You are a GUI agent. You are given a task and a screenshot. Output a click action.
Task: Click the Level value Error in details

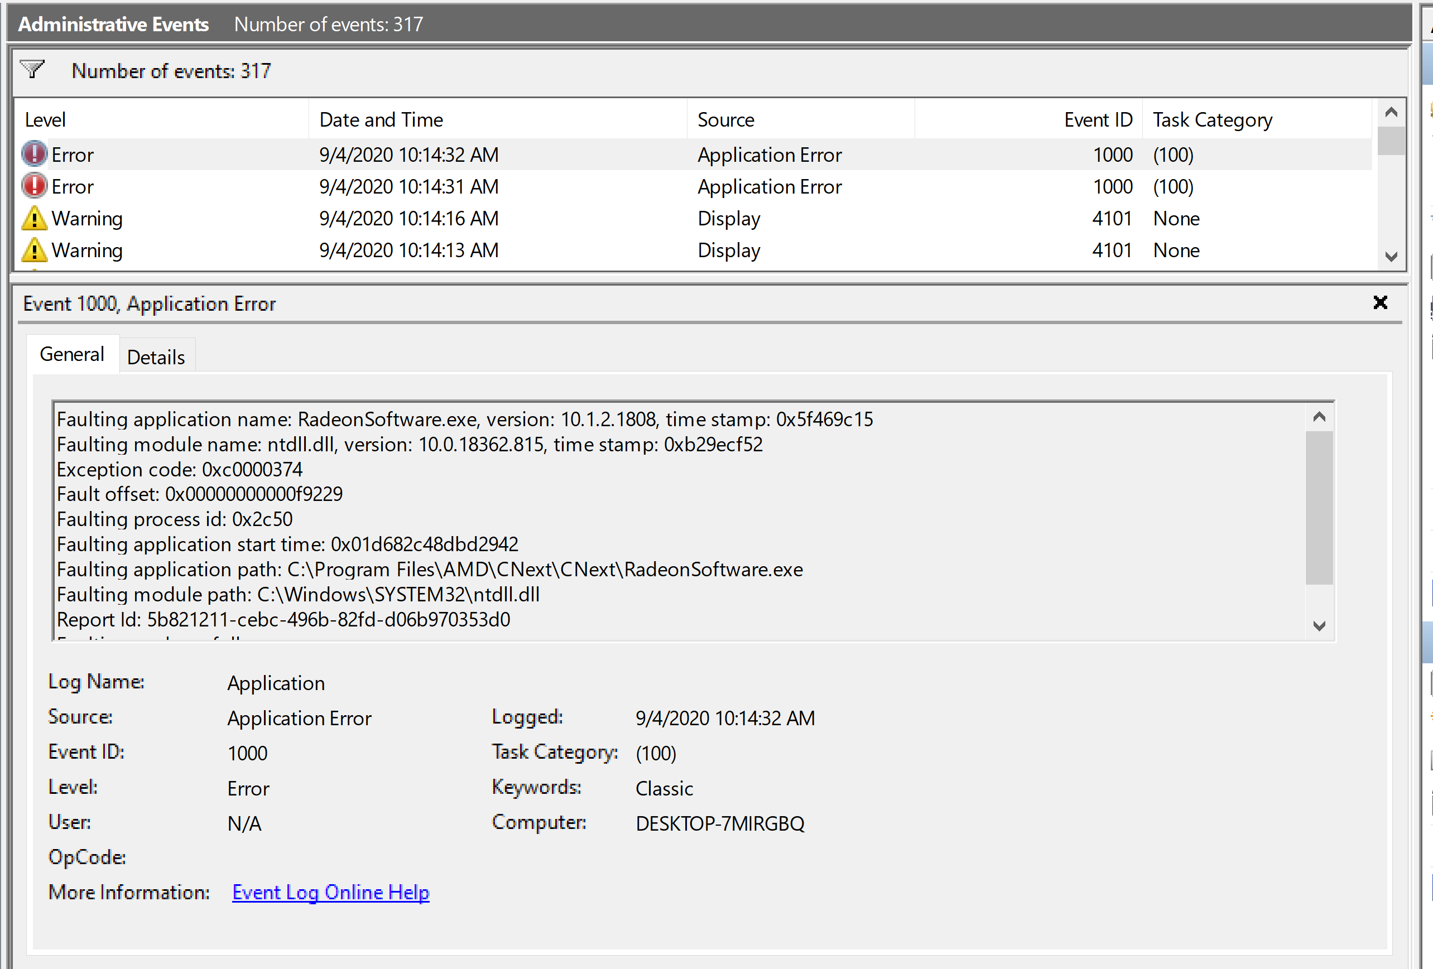[248, 788]
